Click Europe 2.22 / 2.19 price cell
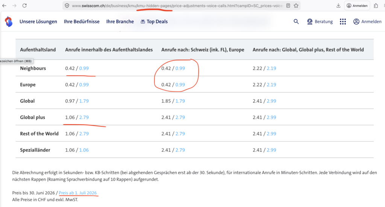385x207 pixels. click(264, 85)
